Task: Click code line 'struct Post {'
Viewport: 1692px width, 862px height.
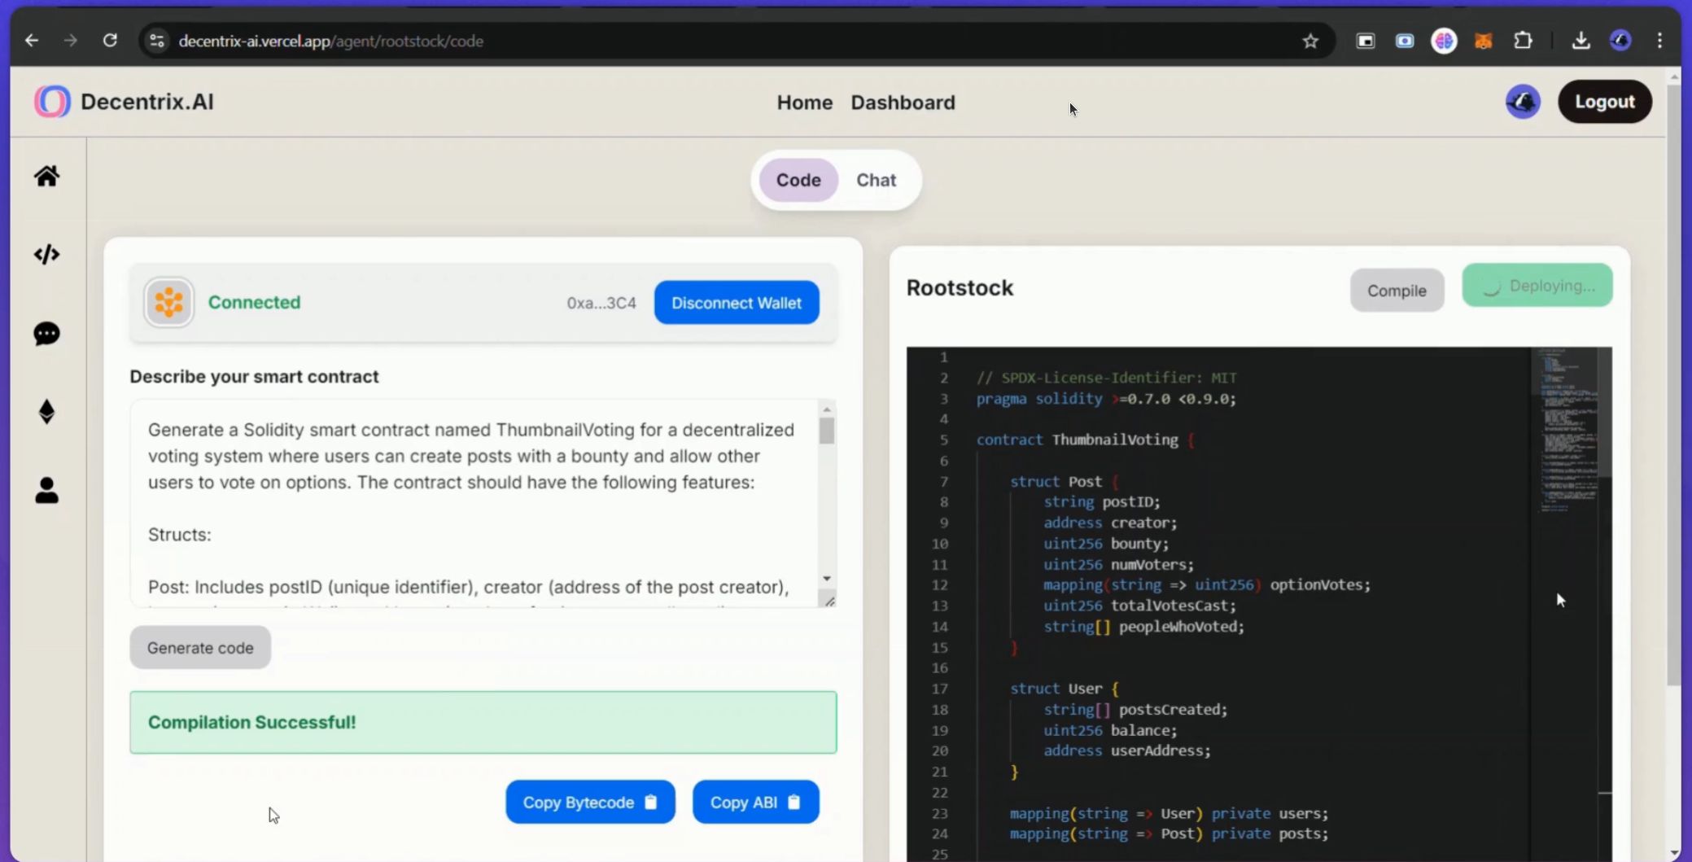Action: pos(1065,482)
